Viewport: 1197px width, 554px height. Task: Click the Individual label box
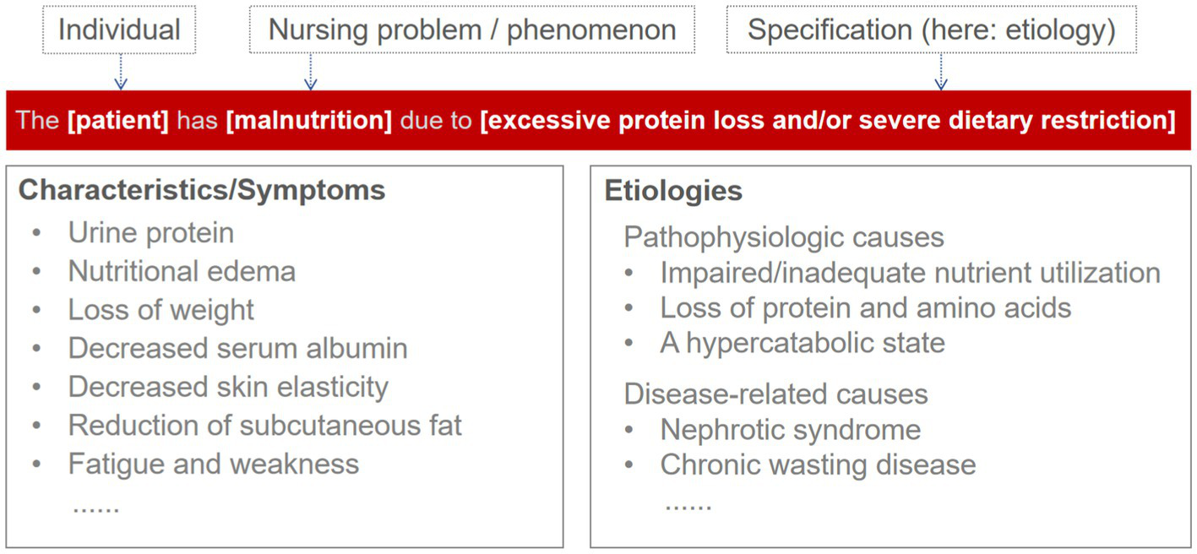tap(119, 30)
